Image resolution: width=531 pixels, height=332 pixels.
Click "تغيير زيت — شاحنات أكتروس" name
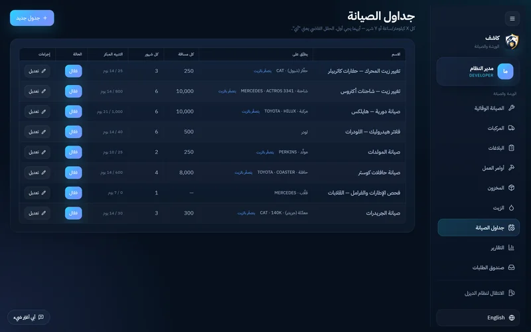[370, 92]
